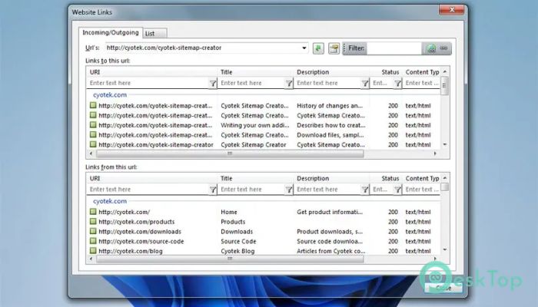The image size is (538, 307).
Task: Select 'Cyotek Sitemap Creator' full title cell
Action: tap(254, 145)
